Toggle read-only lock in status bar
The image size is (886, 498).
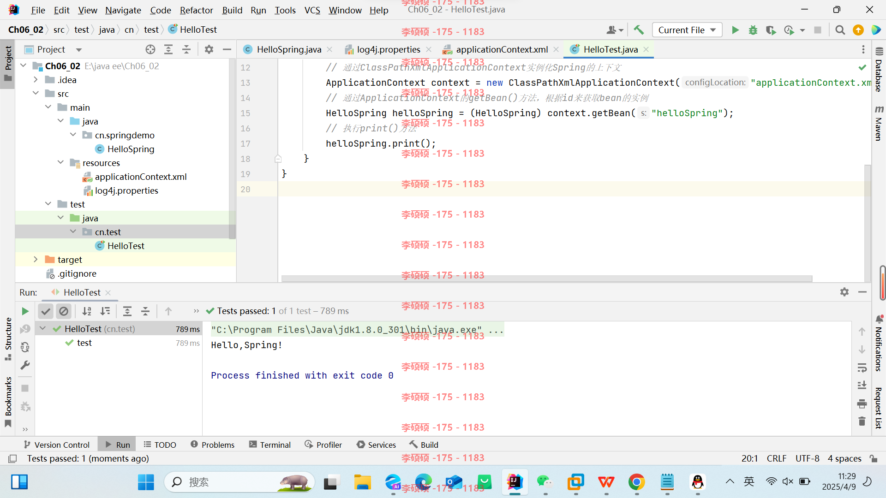874,458
